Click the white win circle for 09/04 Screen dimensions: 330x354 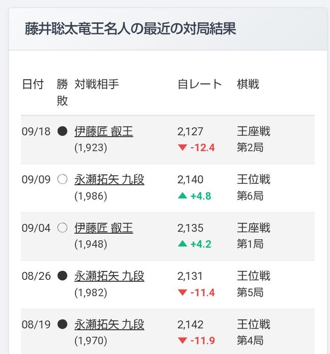tap(62, 228)
